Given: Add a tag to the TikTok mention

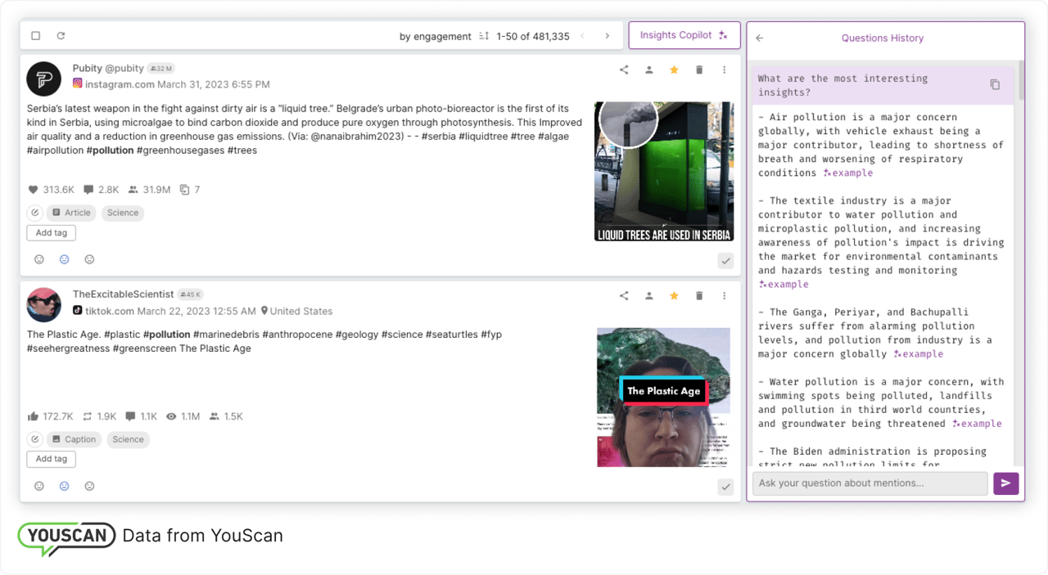Looking at the screenshot, I should coord(51,459).
